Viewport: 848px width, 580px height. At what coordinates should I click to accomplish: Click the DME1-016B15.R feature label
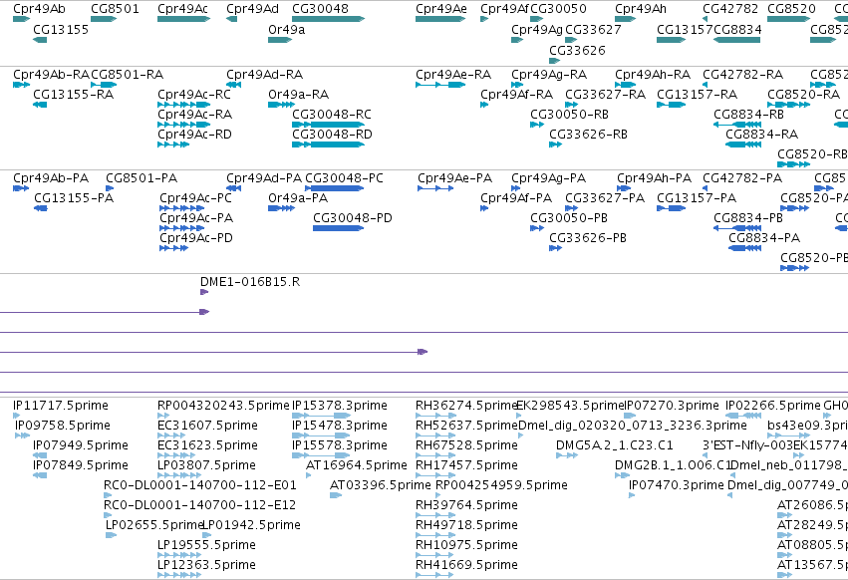(x=250, y=282)
